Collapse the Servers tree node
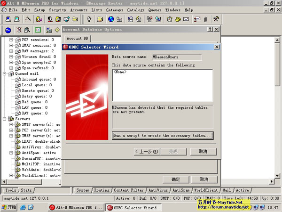This screenshot has width=282, height=212. [5, 119]
